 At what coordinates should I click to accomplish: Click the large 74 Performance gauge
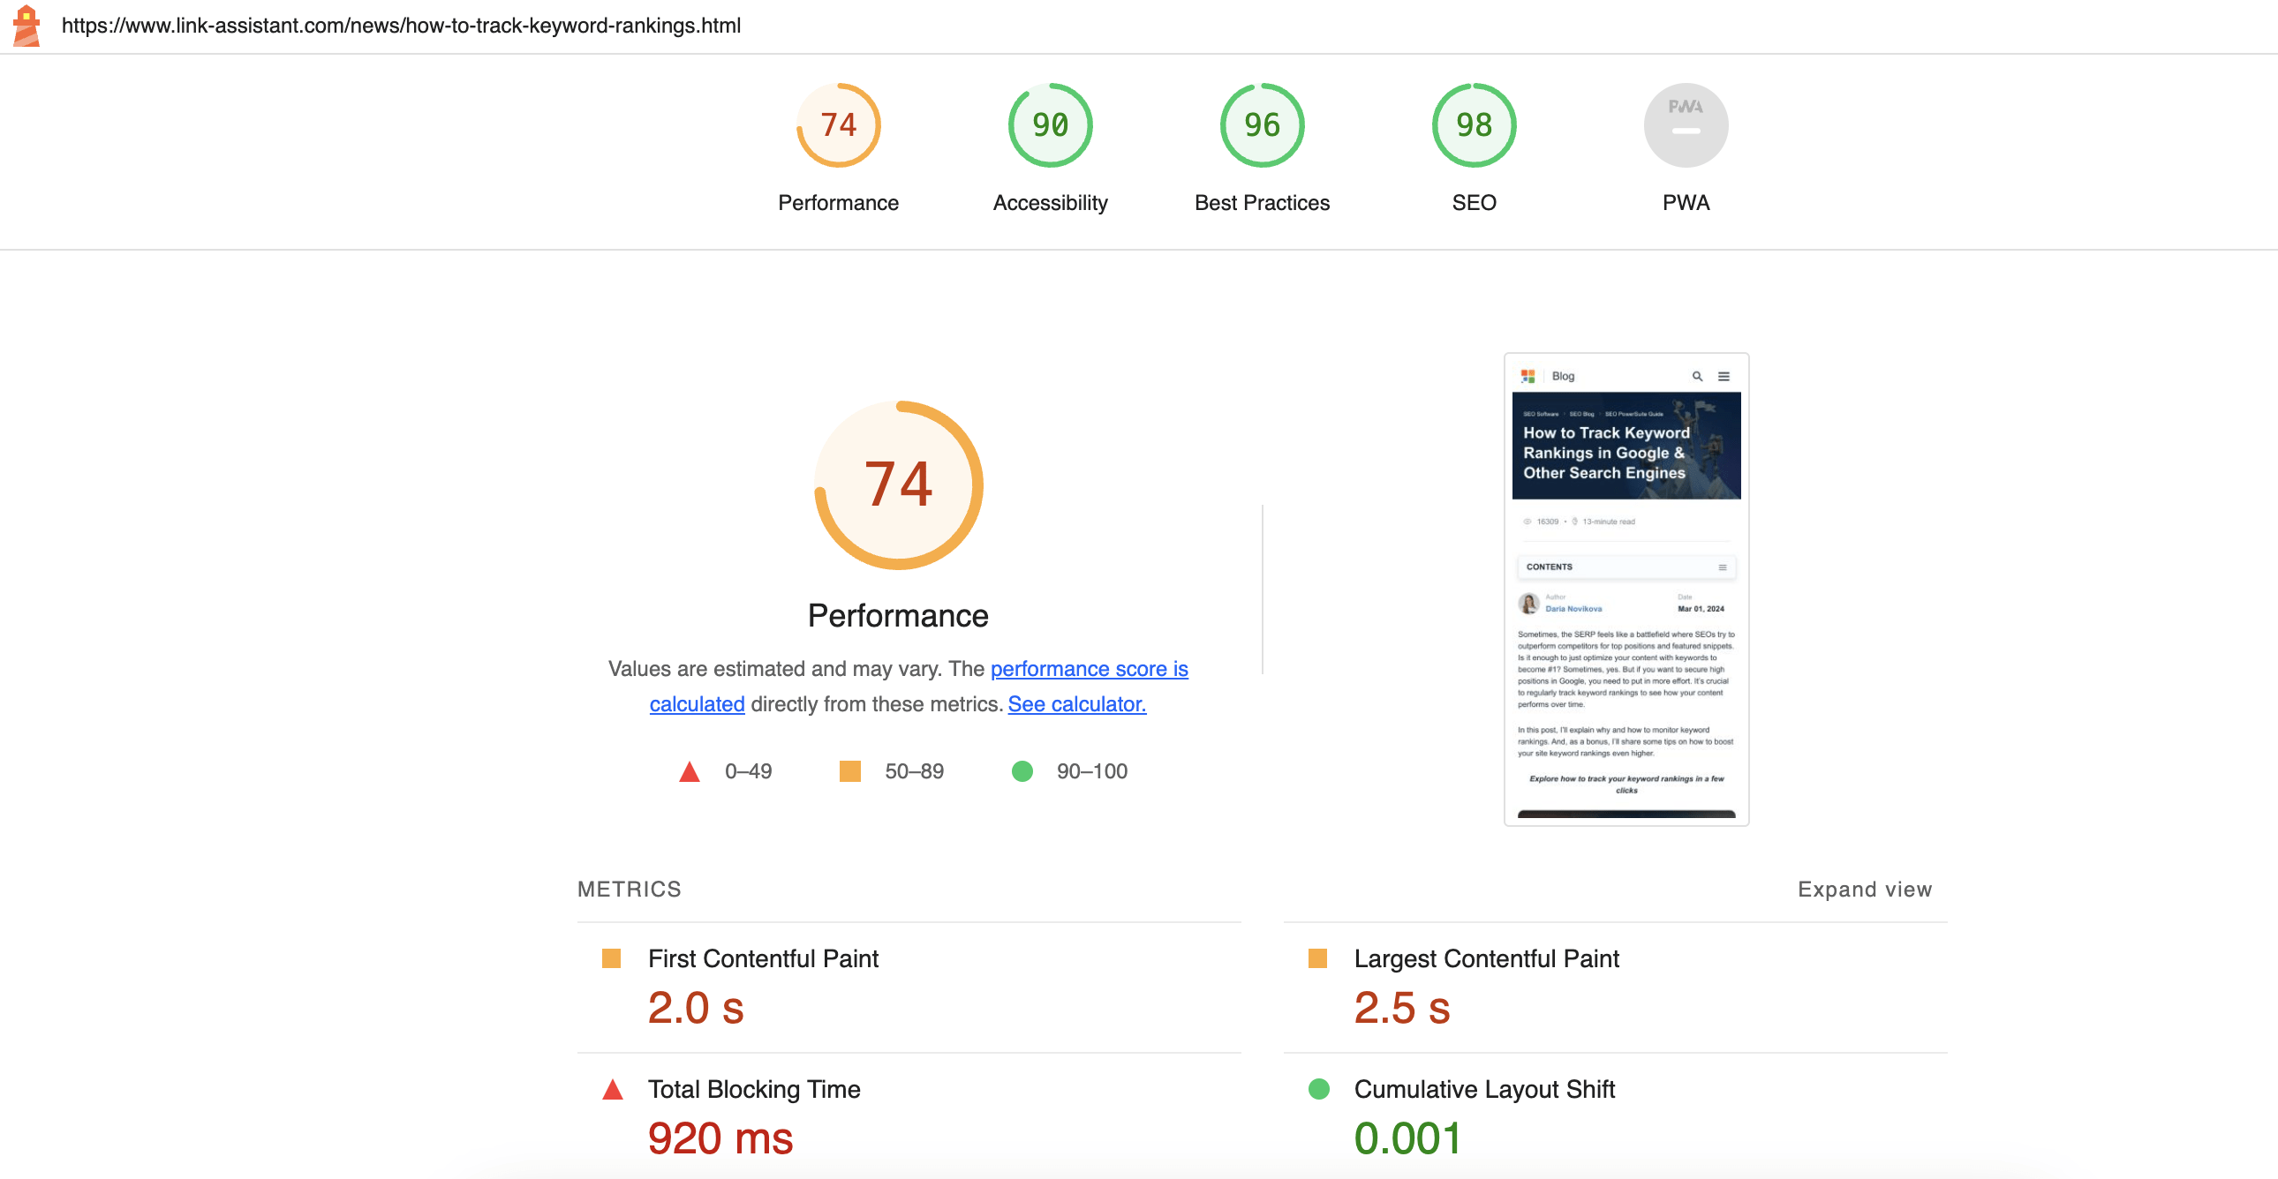(898, 485)
